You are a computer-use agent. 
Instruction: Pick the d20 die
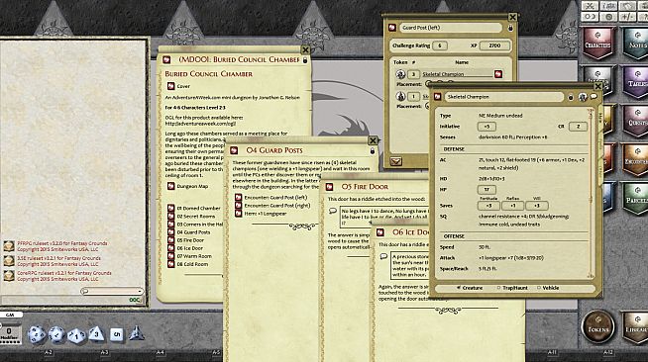(x=37, y=334)
